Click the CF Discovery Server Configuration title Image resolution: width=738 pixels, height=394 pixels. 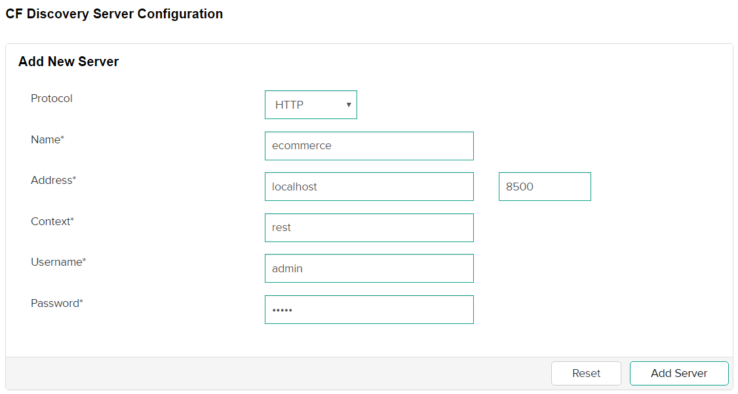coord(114,14)
